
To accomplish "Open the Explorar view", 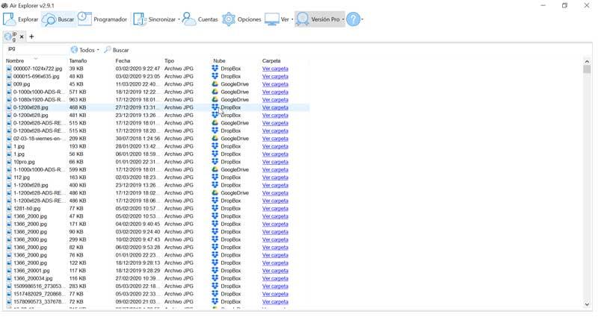I will pyautogui.click(x=21, y=19).
